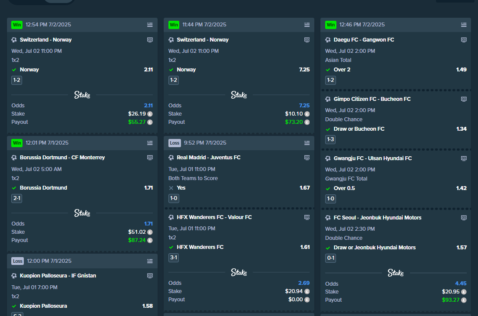Image resolution: width=478 pixels, height=316 pixels.
Task: Click the scoreboard icon for HFX Wanderers FC - Valour FC
Action: (x=307, y=217)
